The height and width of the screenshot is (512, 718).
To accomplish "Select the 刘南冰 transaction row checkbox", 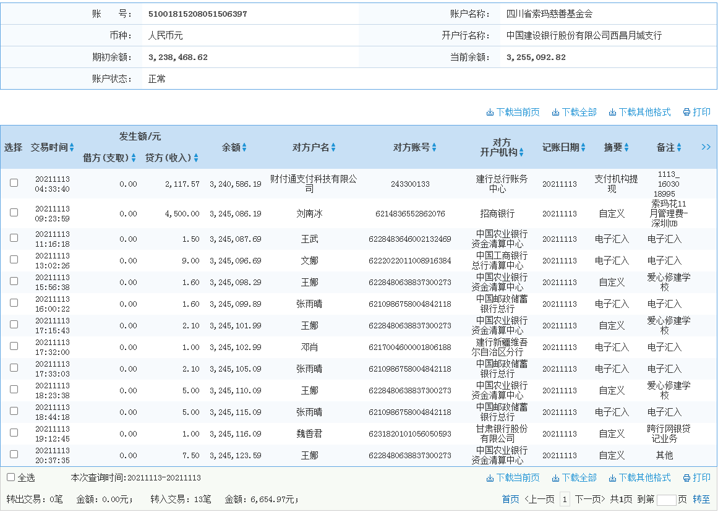I will (x=14, y=213).
